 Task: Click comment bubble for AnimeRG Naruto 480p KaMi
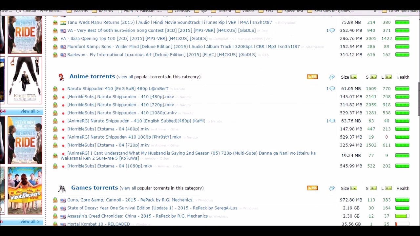coord(332,121)
